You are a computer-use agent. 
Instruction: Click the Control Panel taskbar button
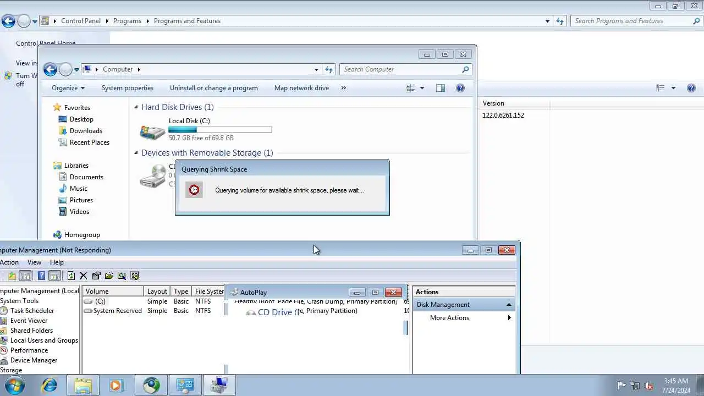[185, 385]
